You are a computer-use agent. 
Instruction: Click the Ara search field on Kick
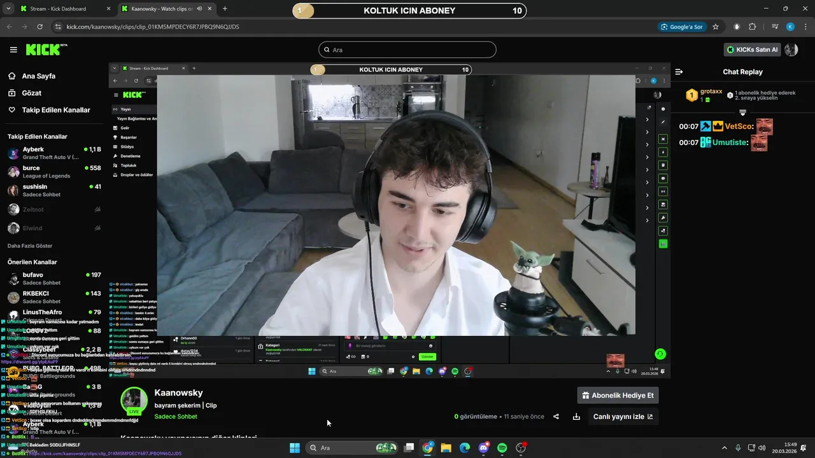tap(407, 50)
